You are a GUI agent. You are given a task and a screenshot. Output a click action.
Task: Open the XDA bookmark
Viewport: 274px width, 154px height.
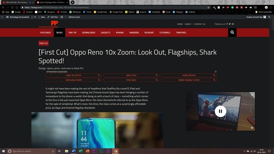[38, 12]
